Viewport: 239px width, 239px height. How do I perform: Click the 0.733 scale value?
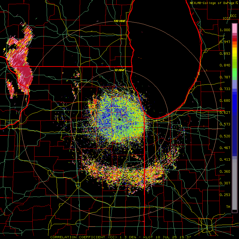coord(225,89)
